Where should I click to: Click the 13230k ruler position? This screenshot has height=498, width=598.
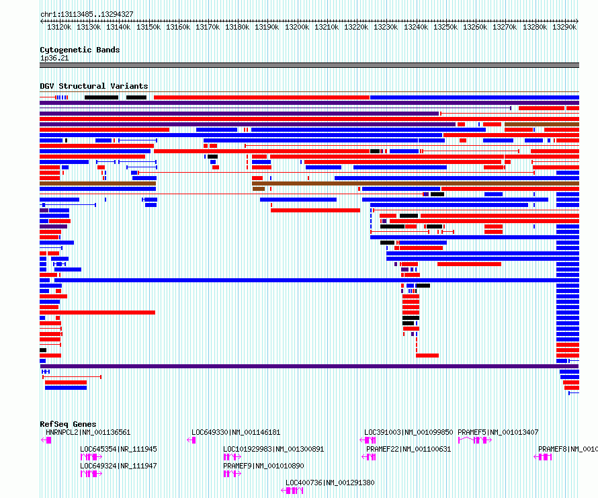tap(386, 27)
